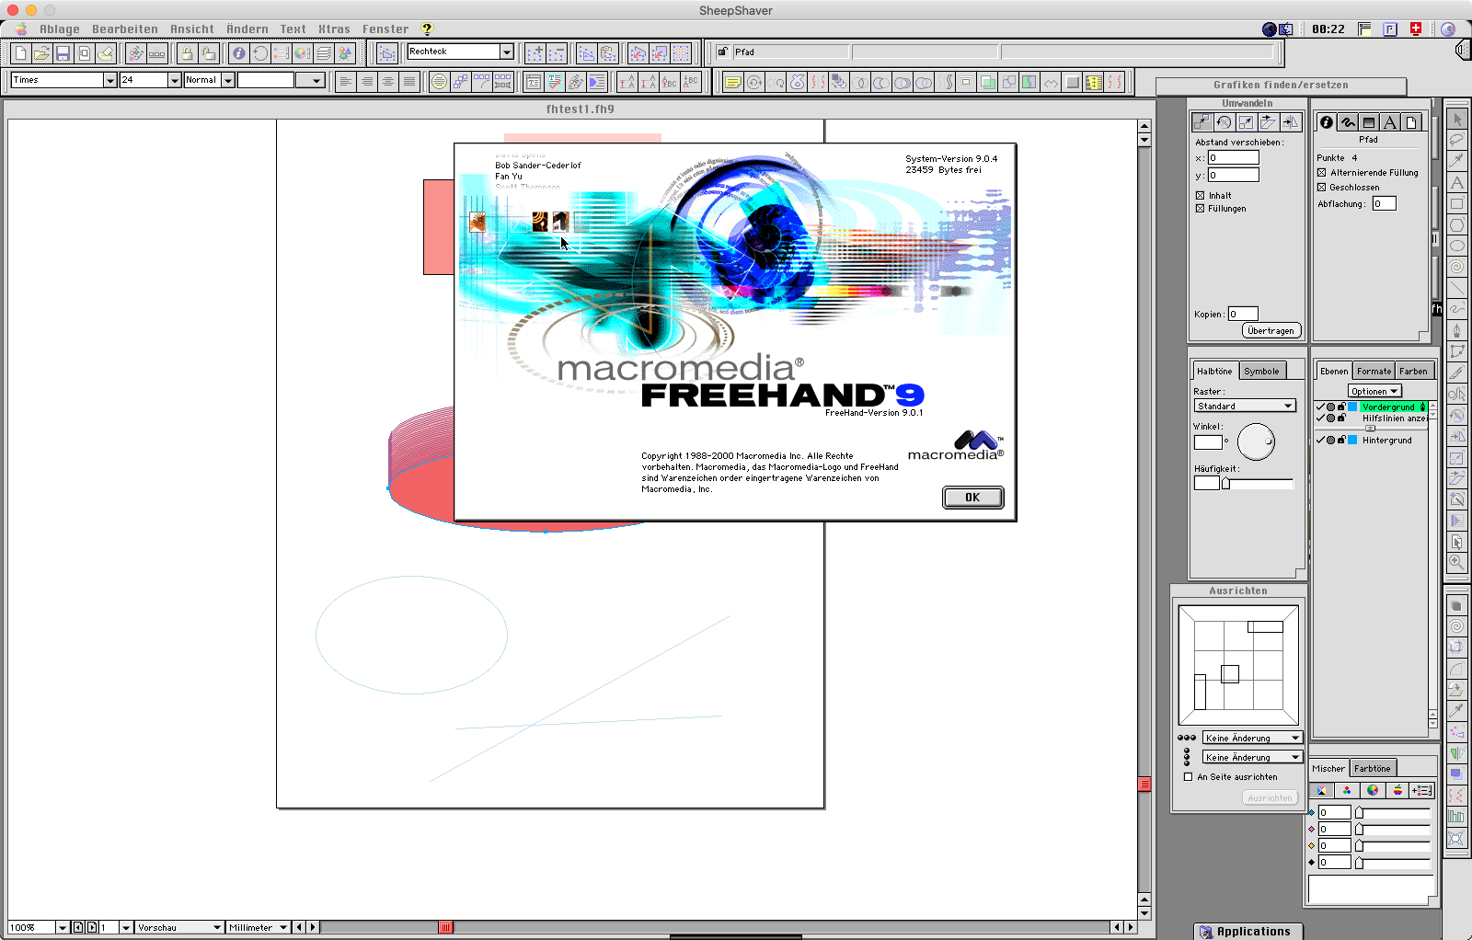The width and height of the screenshot is (1472, 940).
Task: Click the color mixer palette toolbar icon
Action: 303,53
